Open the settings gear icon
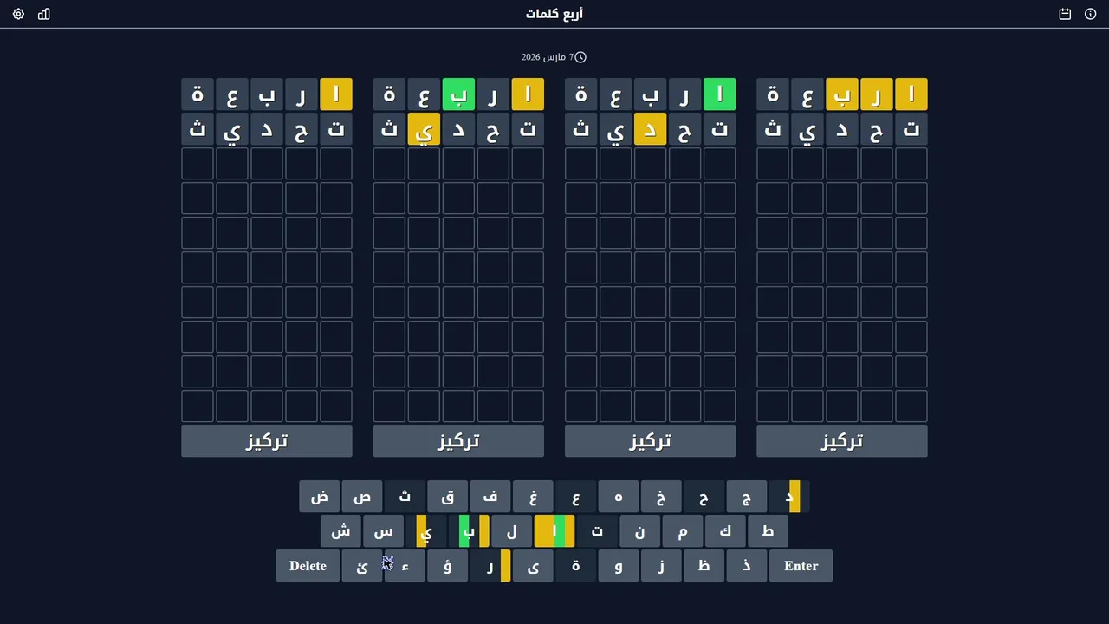 click(18, 14)
